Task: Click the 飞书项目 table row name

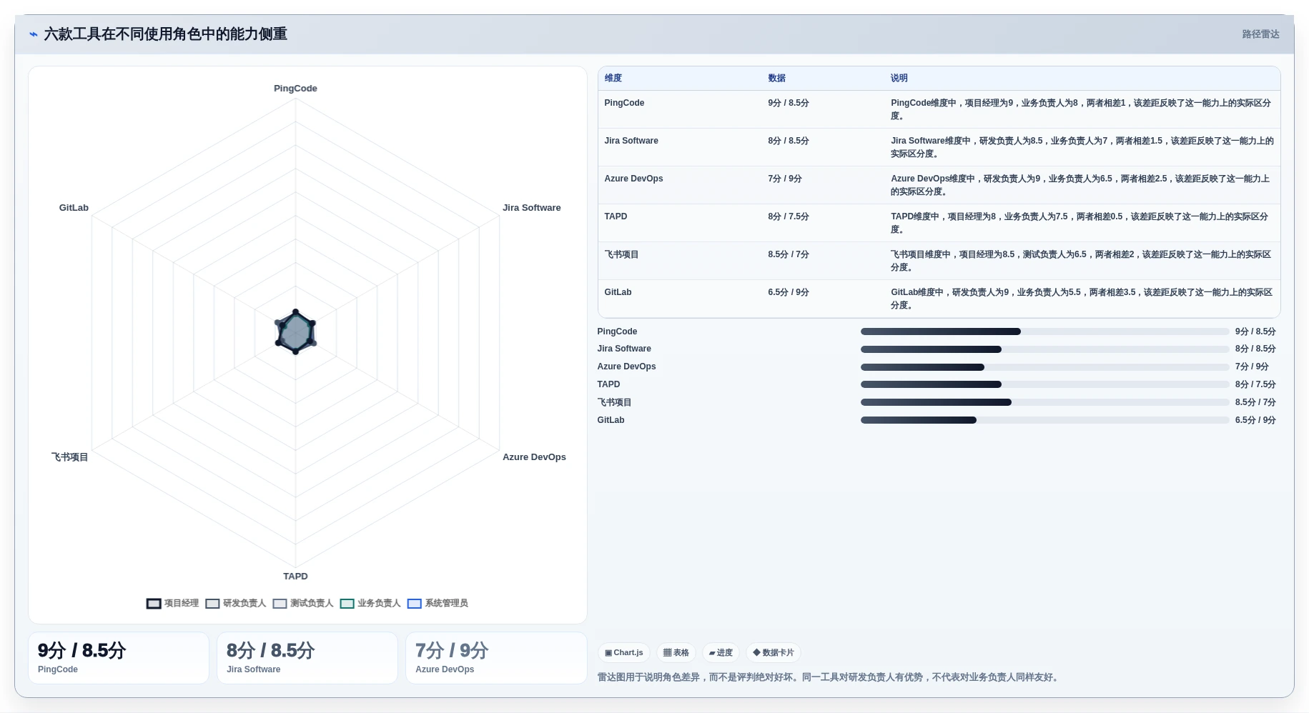Action: tap(621, 254)
